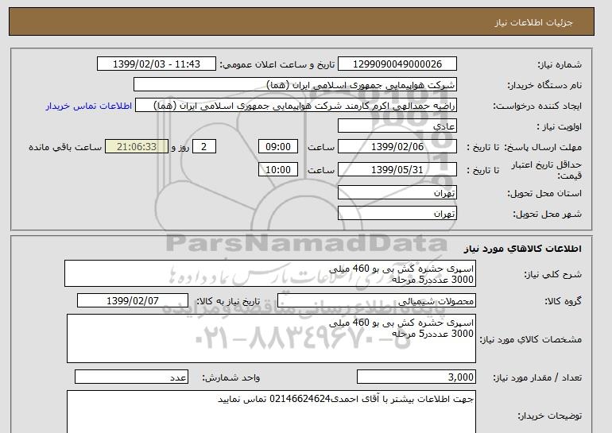612x433 pixels.
Task: Click the priority field showing عادی
Action: click(397, 126)
